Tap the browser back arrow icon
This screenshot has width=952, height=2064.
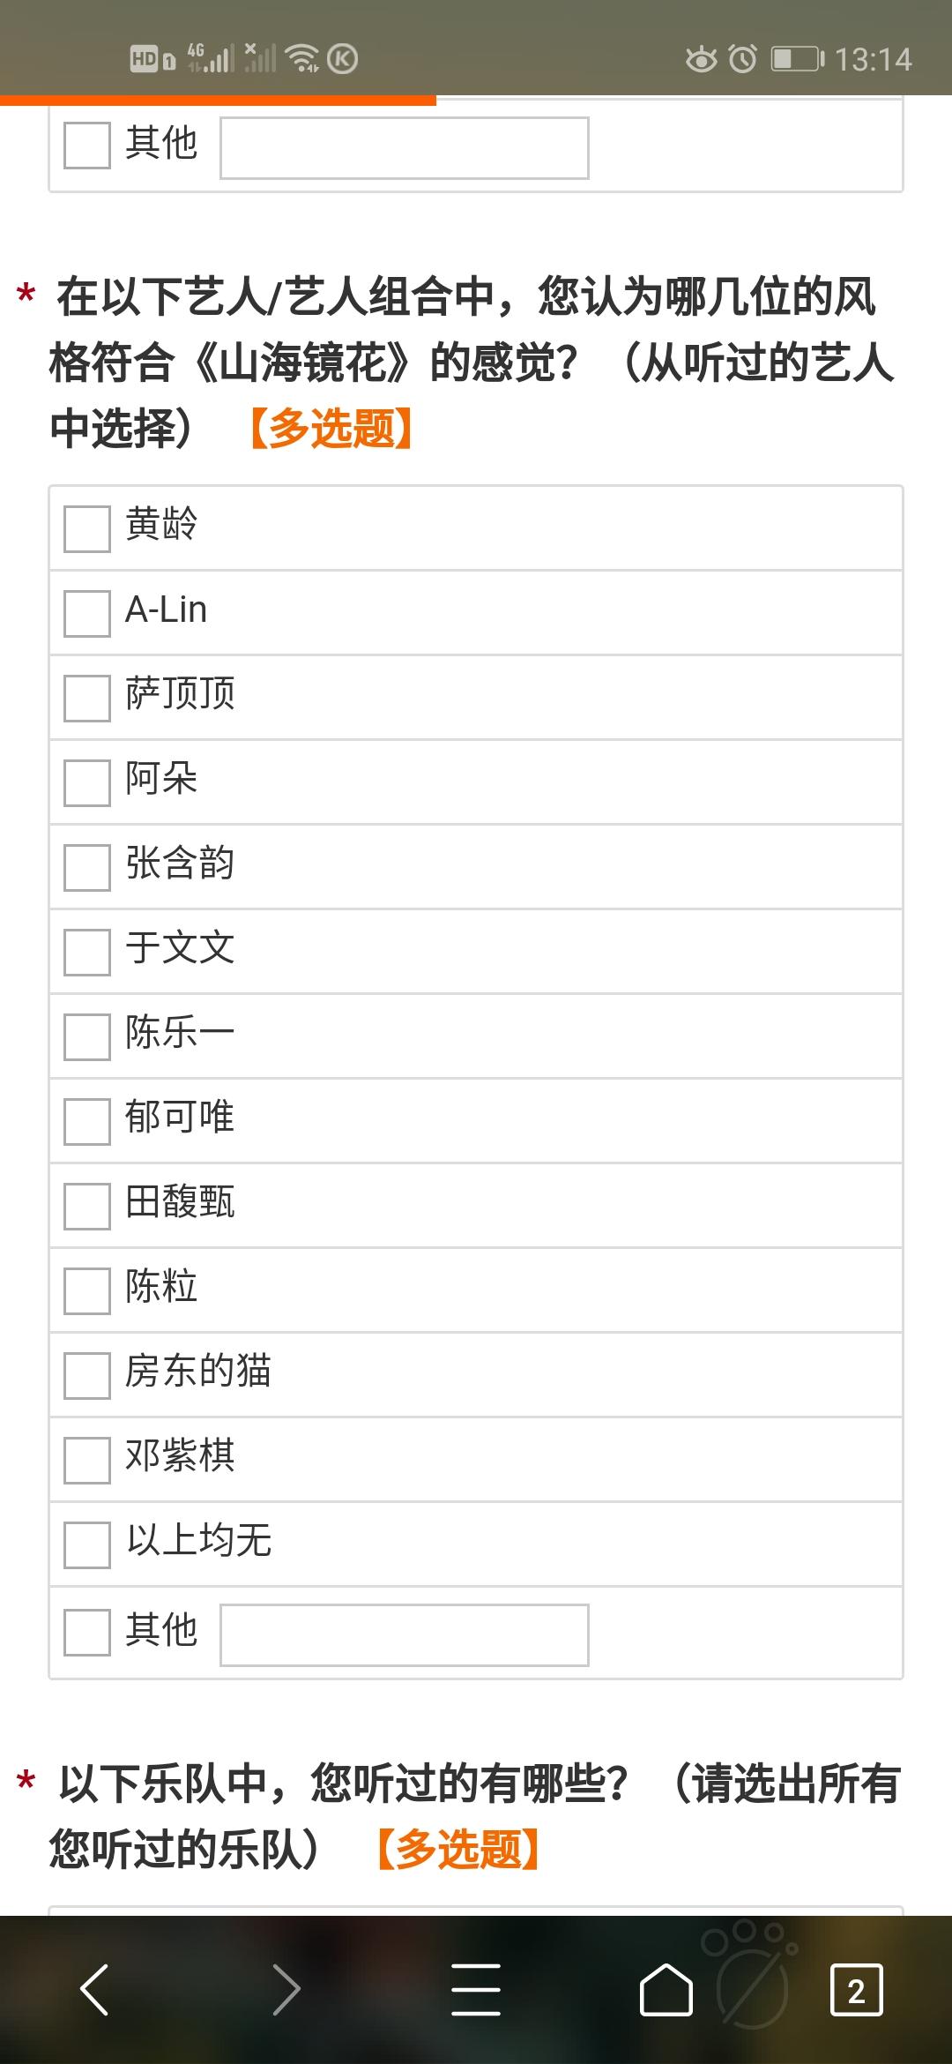click(94, 1990)
